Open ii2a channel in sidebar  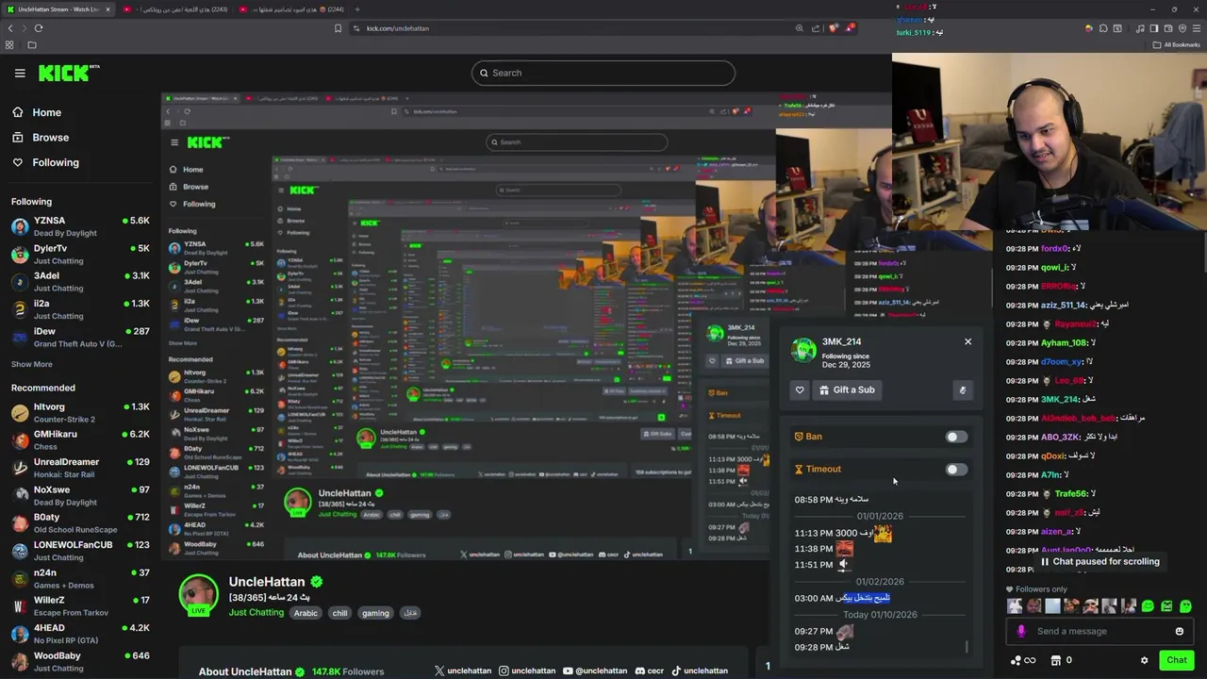pos(80,309)
